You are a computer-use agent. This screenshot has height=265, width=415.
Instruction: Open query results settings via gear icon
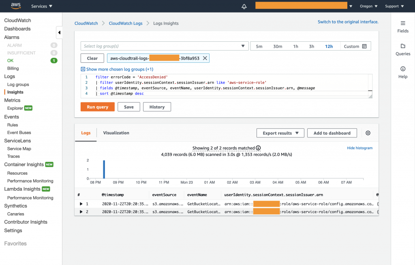pos(368,133)
